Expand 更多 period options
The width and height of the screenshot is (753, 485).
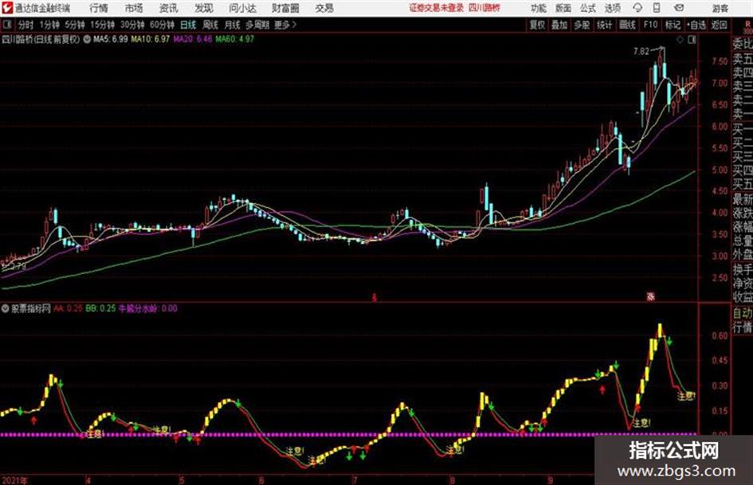coord(285,25)
